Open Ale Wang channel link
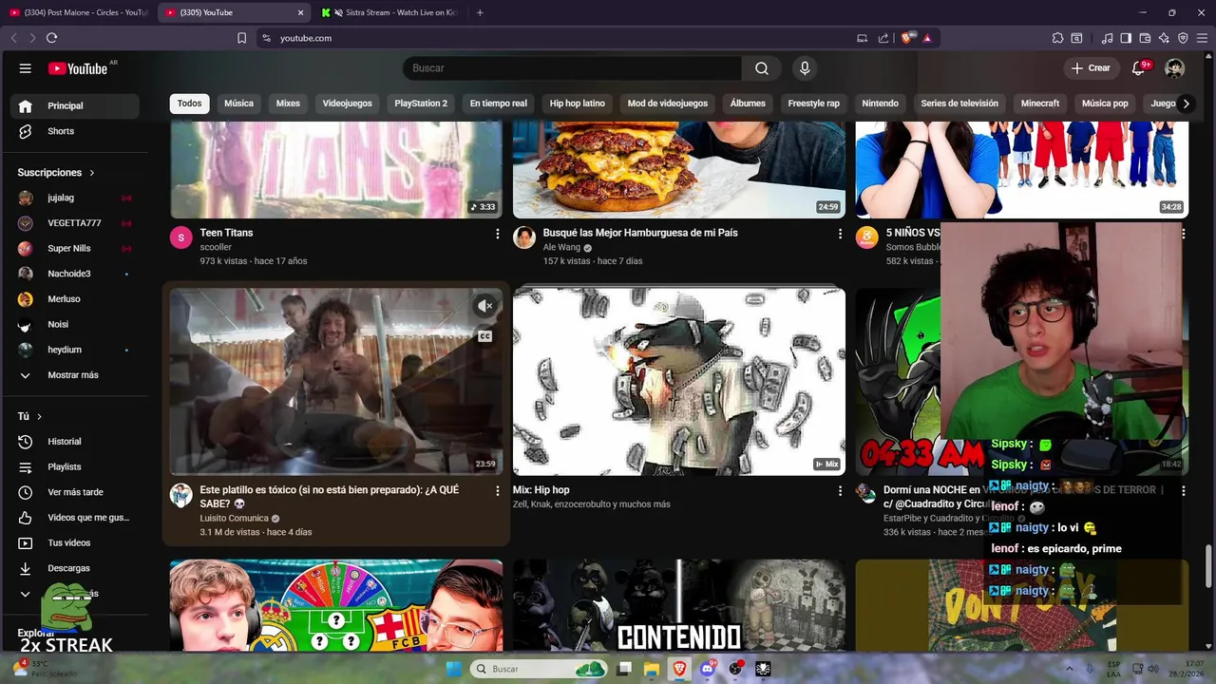Viewport: 1216px width, 684px height. tap(561, 247)
